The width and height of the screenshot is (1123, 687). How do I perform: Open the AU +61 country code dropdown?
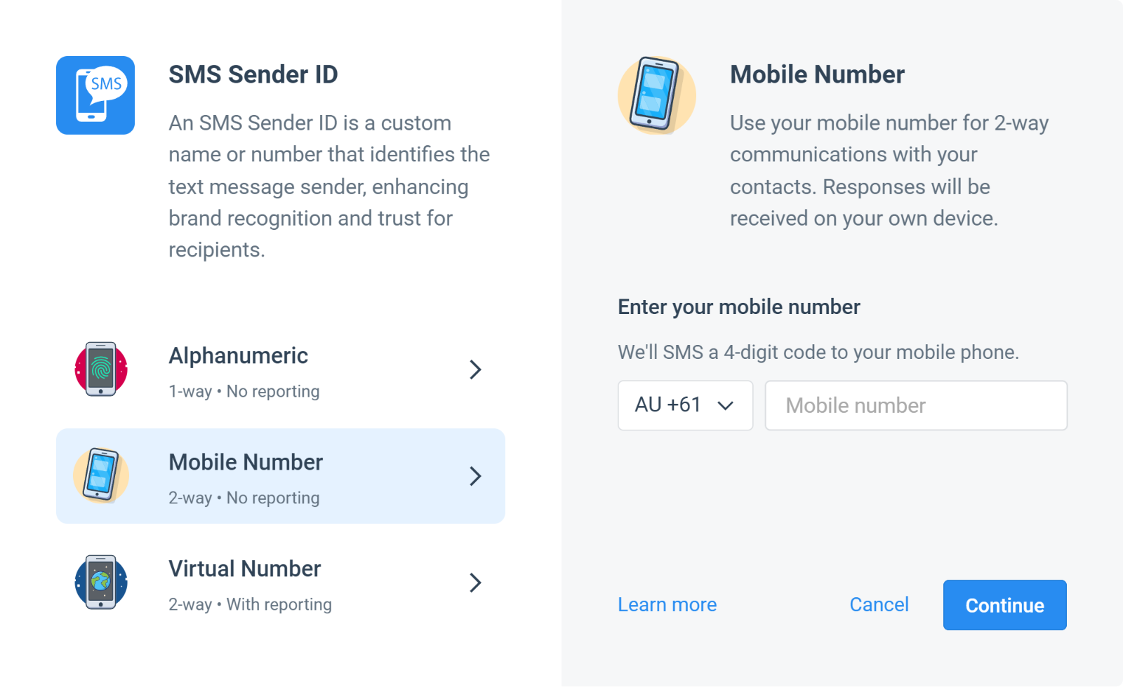pos(685,405)
